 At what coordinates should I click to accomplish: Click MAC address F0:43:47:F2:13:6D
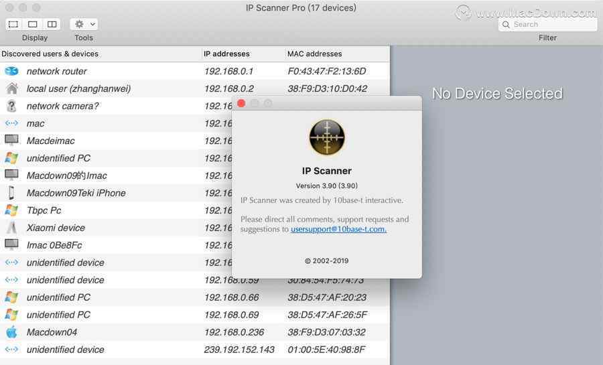(327, 71)
